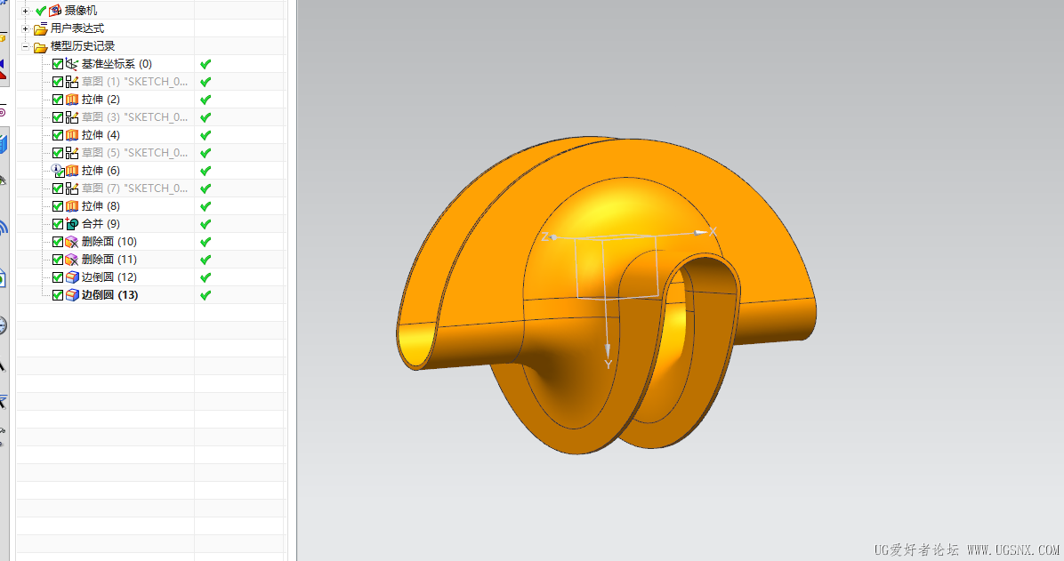1064x561 pixels.
Task: Click the camera icon beside 摄像机
Action: click(55, 10)
